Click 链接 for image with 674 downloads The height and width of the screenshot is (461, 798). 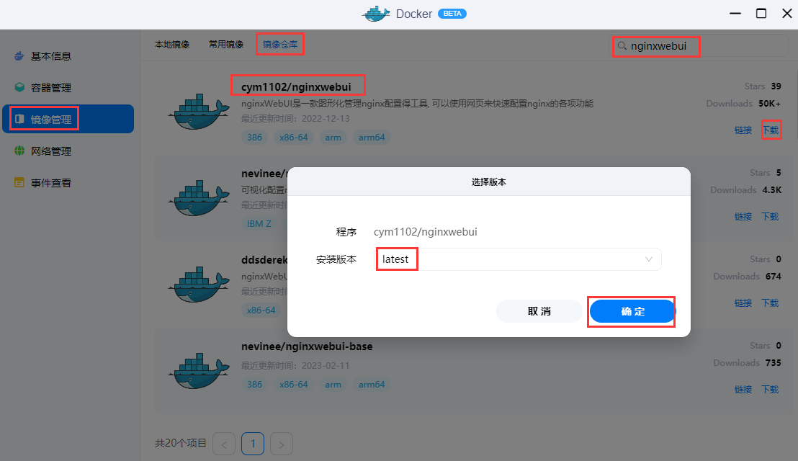(743, 303)
